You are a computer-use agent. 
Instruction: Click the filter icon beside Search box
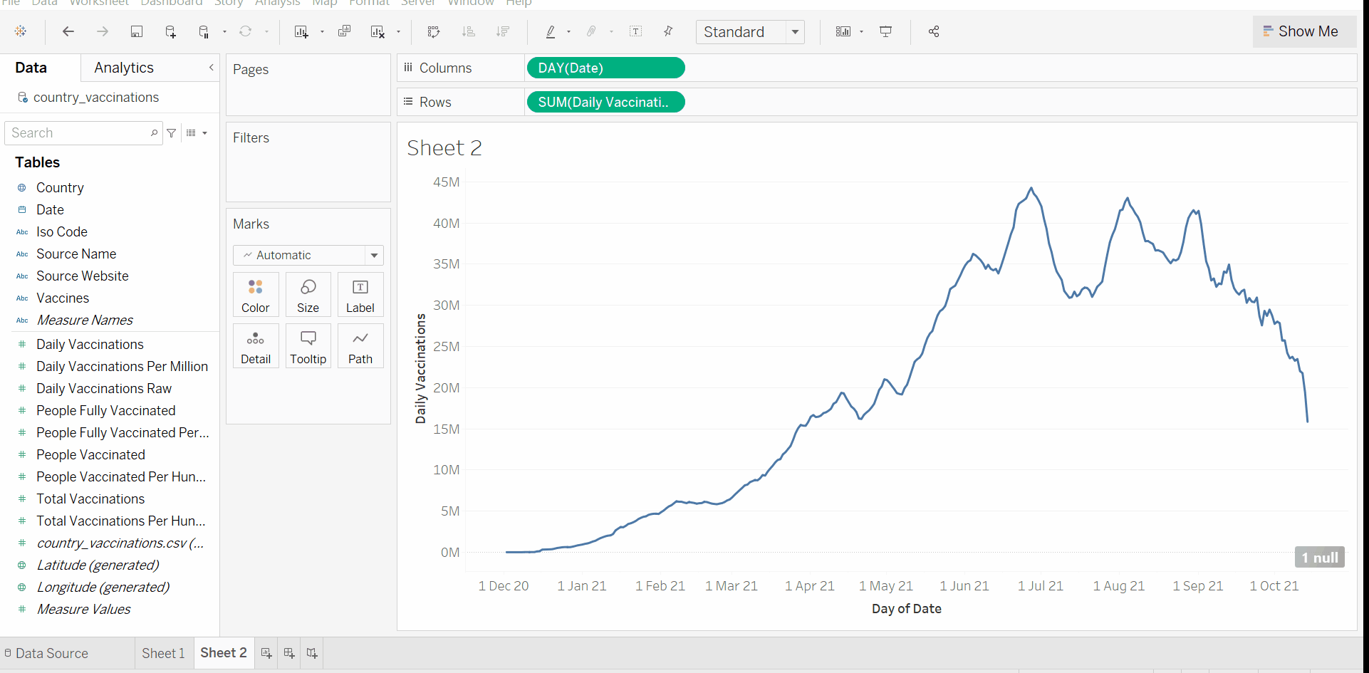[172, 133]
